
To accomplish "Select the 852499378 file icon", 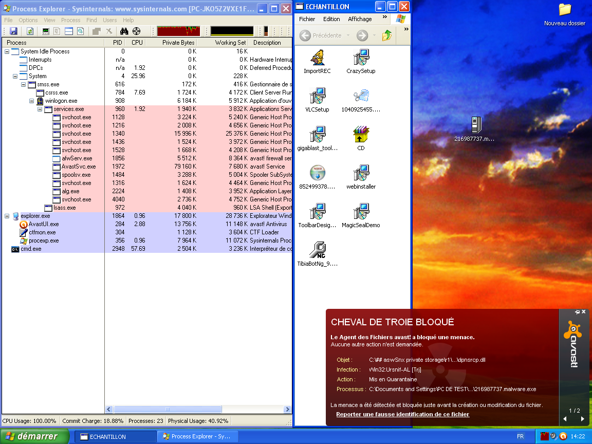I will [x=317, y=177].
